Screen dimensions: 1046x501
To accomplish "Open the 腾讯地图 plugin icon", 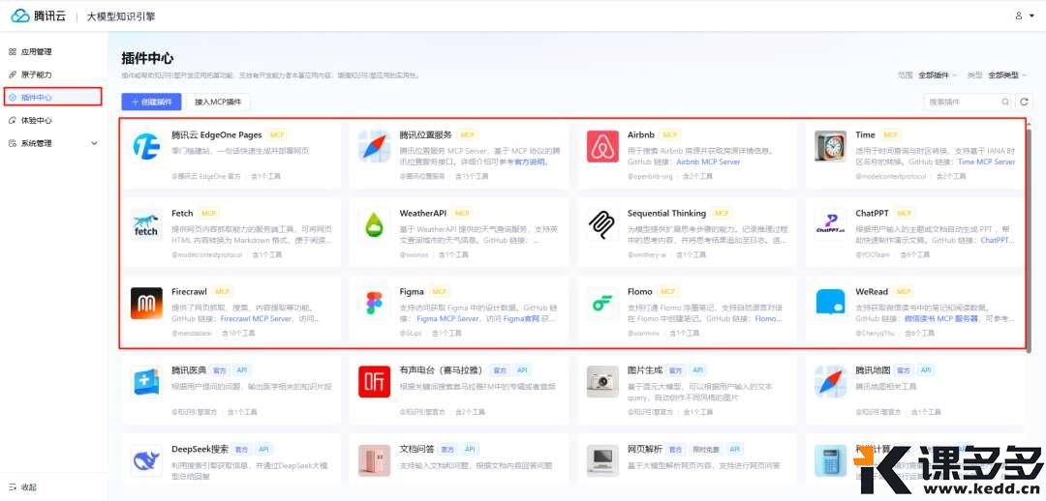I will point(831,382).
